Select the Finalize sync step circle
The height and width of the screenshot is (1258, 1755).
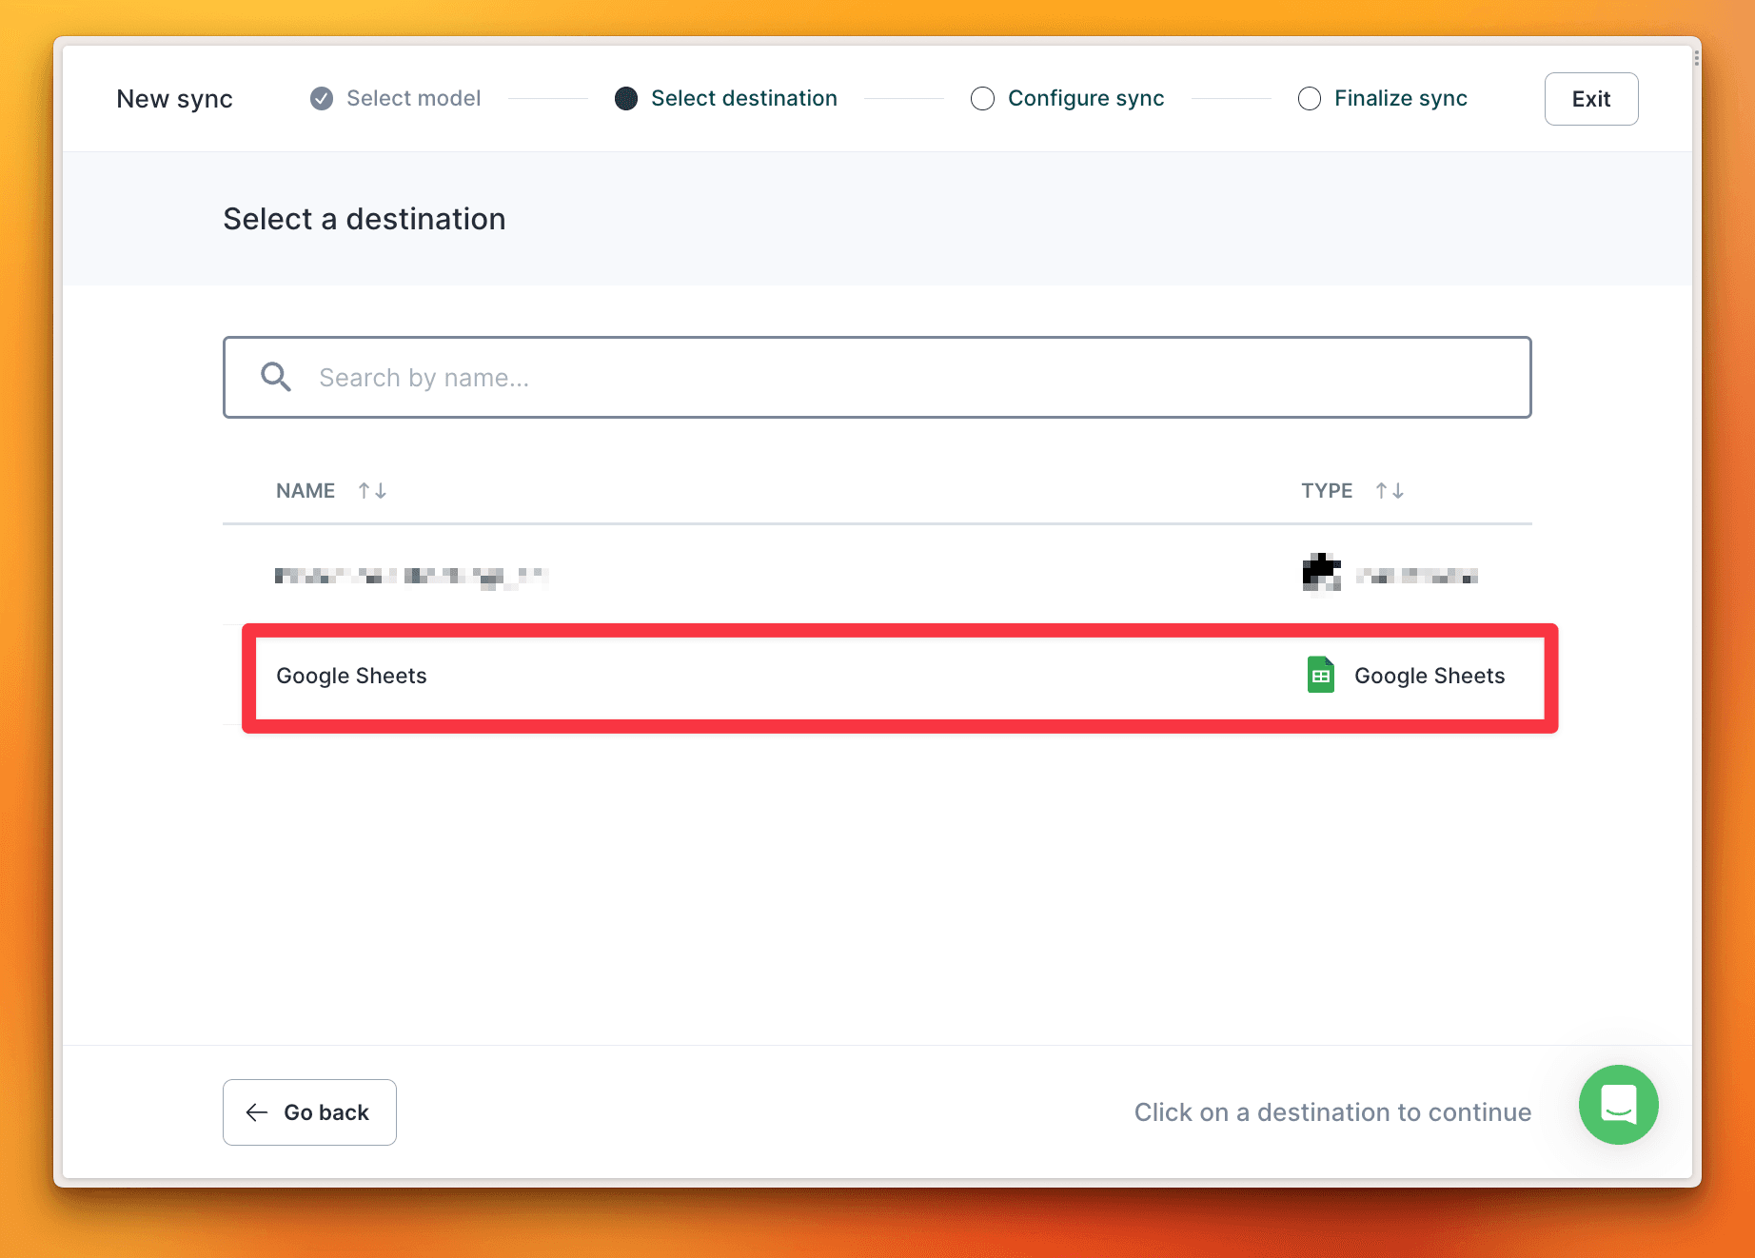pyautogui.click(x=1310, y=99)
